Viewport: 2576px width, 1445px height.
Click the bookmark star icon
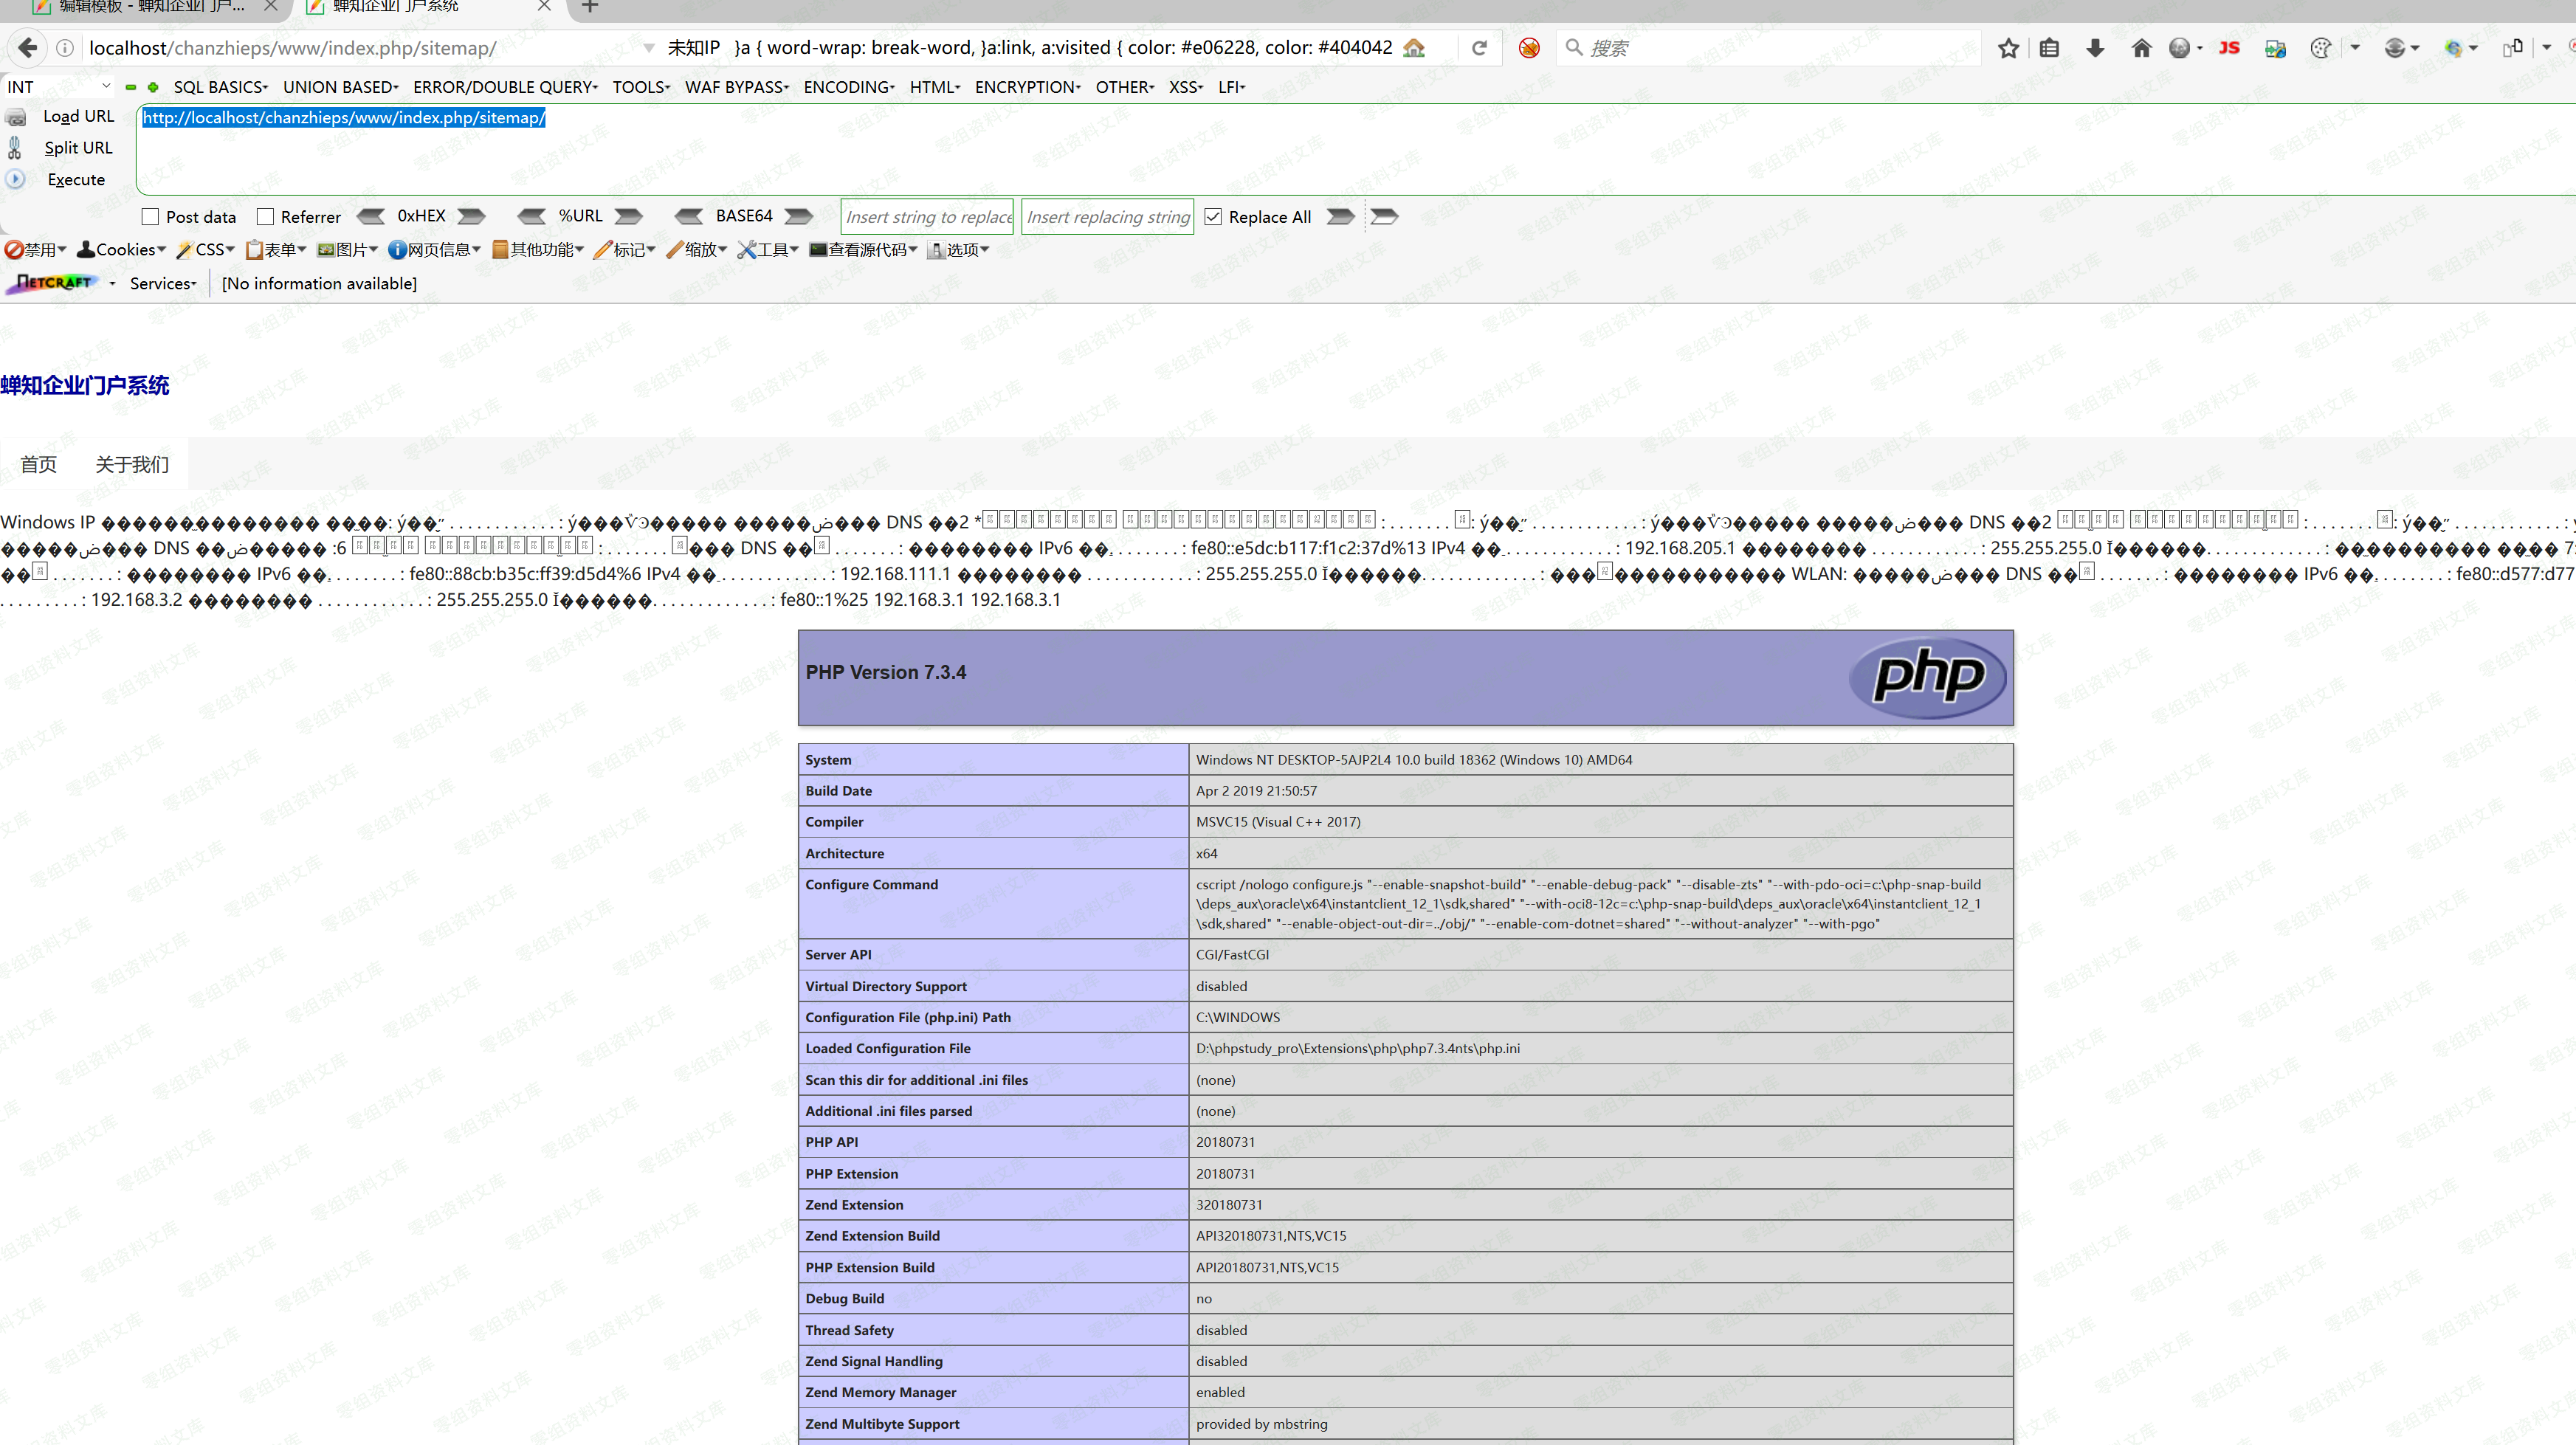tap(2008, 48)
